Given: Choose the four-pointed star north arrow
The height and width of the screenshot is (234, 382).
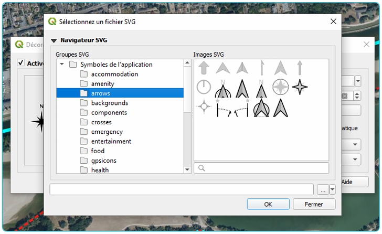Looking at the screenshot, I should [x=300, y=87].
